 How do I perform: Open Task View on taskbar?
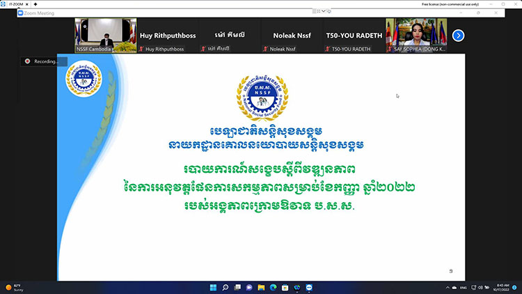tap(237, 287)
